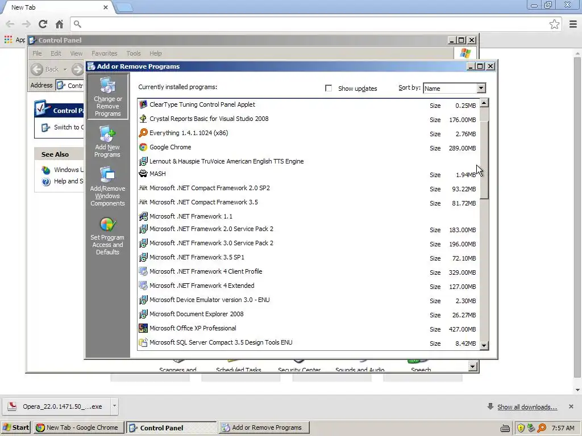Open Edit menu in Control Panel
The height and width of the screenshot is (436, 582).
pyautogui.click(x=56, y=53)
